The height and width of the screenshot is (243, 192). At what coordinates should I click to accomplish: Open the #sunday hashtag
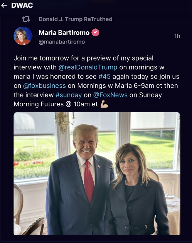point(69,95)
